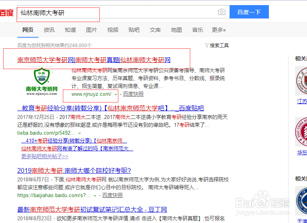Click the tieba.baidu.com/p/5492... URL
This screenshot has height=223, width=307.
coord(46,133)
